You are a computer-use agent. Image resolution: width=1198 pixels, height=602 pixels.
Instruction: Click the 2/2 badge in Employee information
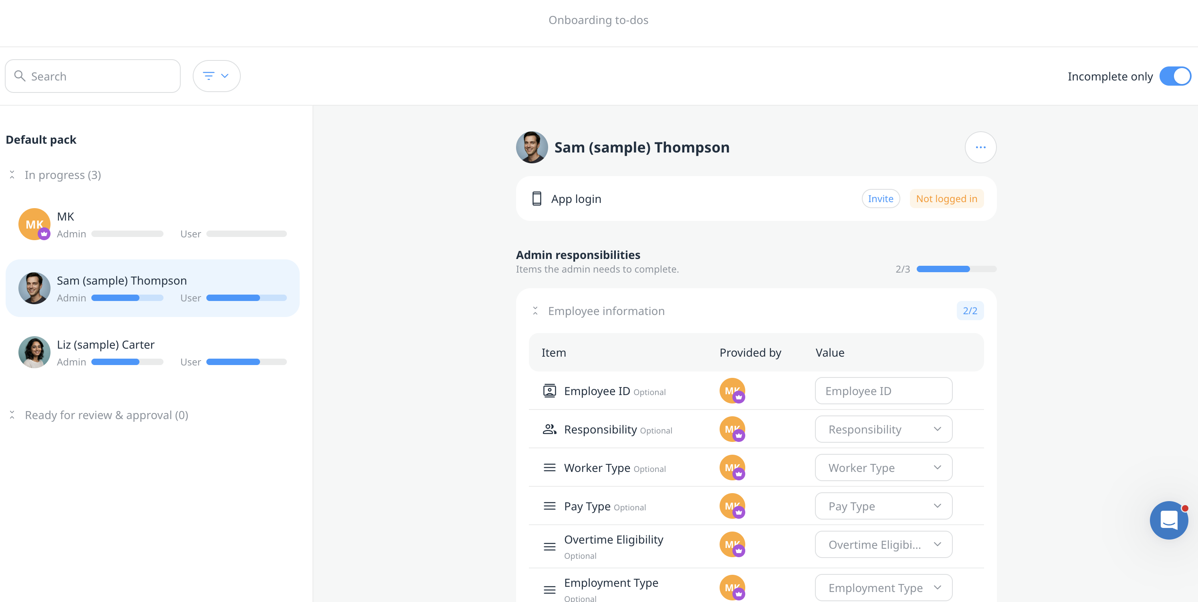pyautogui.click(x=970, y=311)
